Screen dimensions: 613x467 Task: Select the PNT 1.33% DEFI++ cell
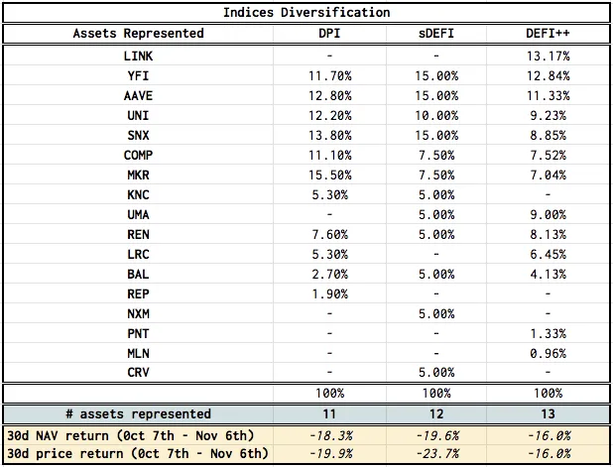[x=548, y=334]
